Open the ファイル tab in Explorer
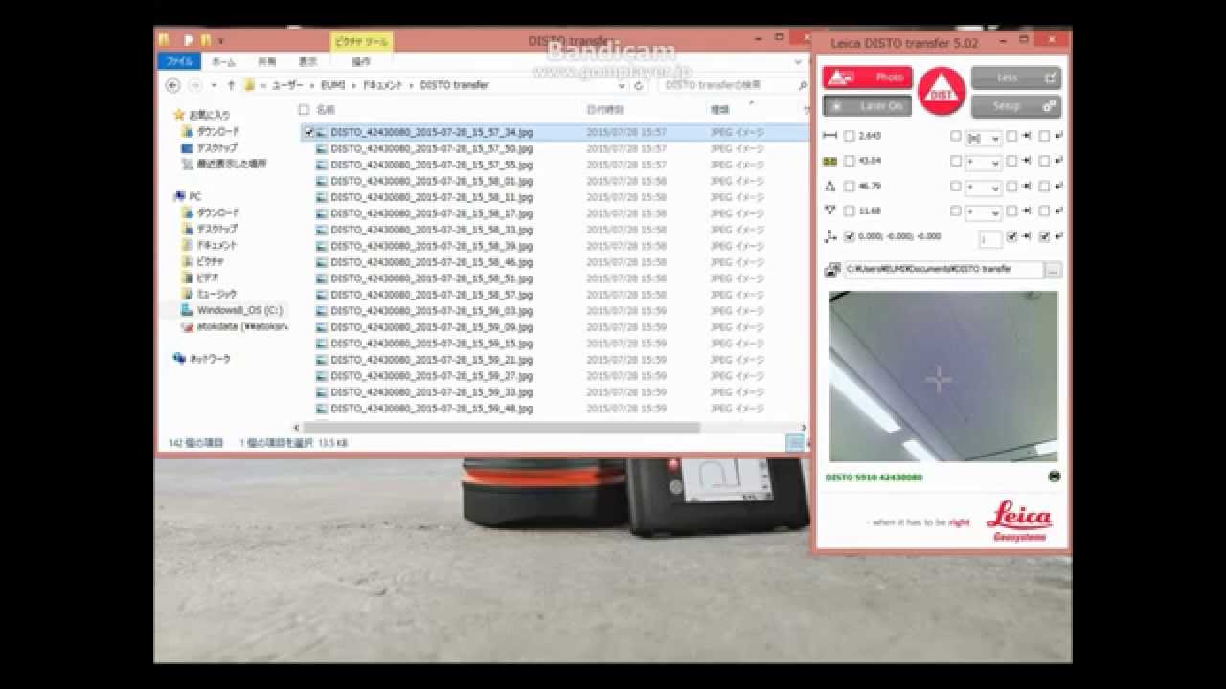 [x=179, y=61]
